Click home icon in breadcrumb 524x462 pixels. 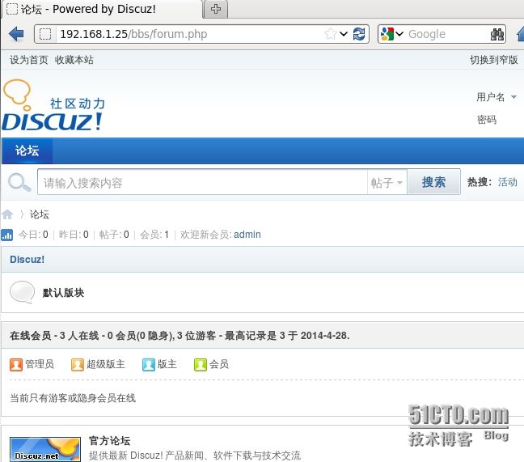click(7, 214)
